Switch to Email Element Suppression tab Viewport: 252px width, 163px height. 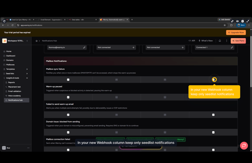51,20
